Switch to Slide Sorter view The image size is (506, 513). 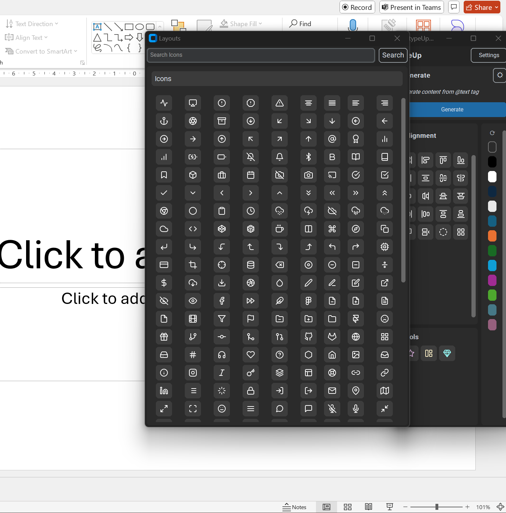[348, 507]
